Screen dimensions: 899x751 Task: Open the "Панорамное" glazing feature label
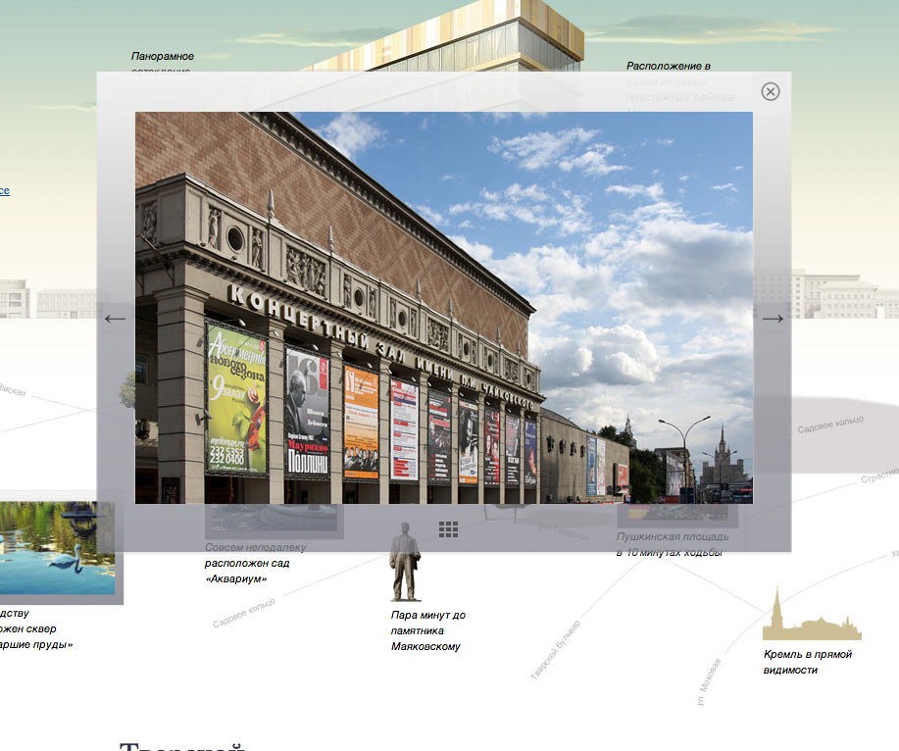click(163, 56)
